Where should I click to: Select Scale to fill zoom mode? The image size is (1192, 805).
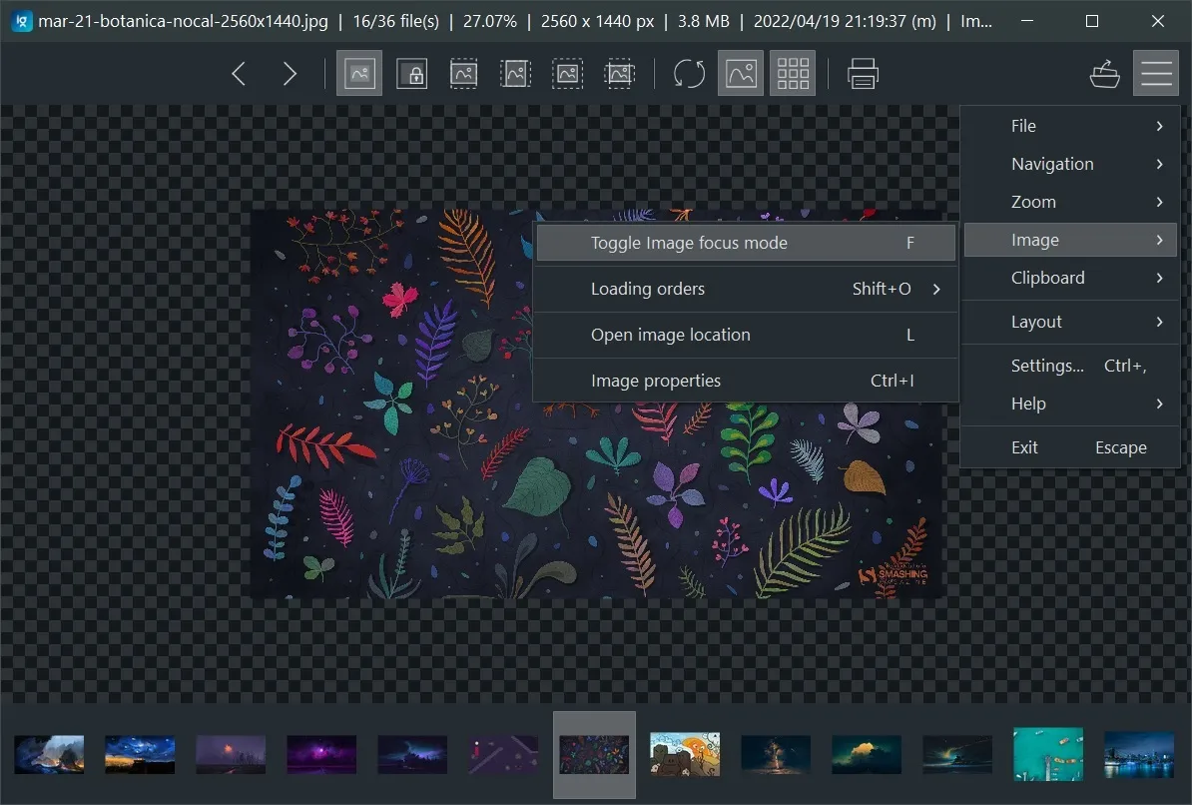pos(620,74)
